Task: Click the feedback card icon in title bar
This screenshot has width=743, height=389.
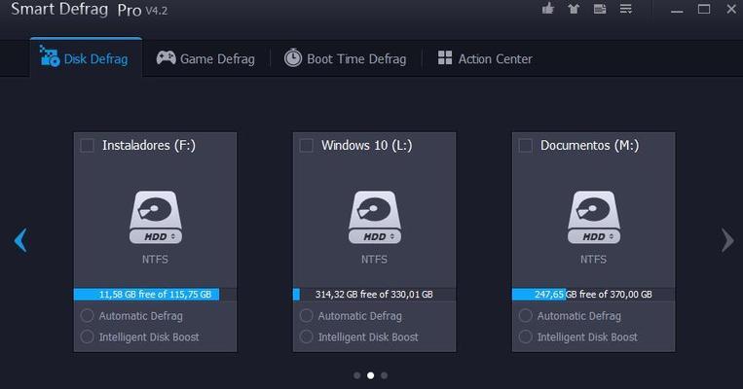Action: (x=600, y=9)
